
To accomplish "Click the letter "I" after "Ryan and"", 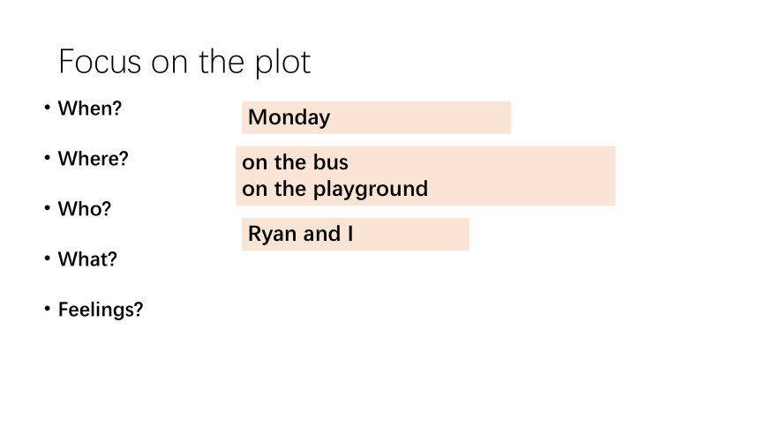I will [350, 234].
